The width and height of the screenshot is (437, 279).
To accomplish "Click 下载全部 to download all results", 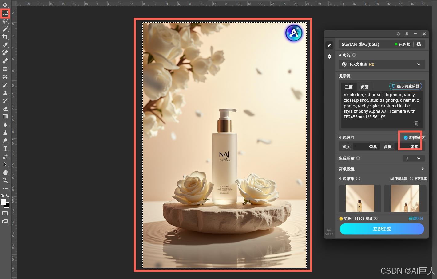I will coord(399,179).
